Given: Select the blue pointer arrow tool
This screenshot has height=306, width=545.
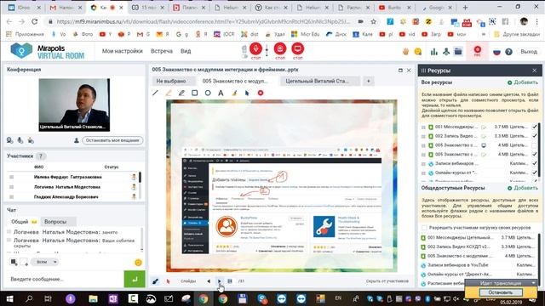Looking at the screenshot, I should 247,93.
